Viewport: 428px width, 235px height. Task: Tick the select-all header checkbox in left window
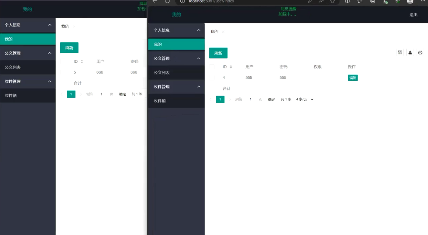coord(63,62)
